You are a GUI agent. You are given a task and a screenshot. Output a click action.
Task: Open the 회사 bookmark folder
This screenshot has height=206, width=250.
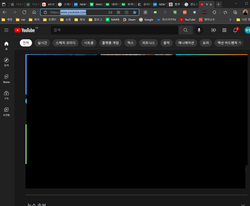[x=34, y=19]
